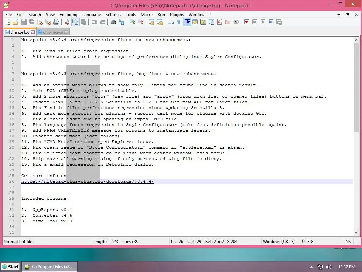Screen dimensions: 362x272
Task: Click the vertical scrollbar up arrow
Action: pyautogui.click(x=356, y=40)
